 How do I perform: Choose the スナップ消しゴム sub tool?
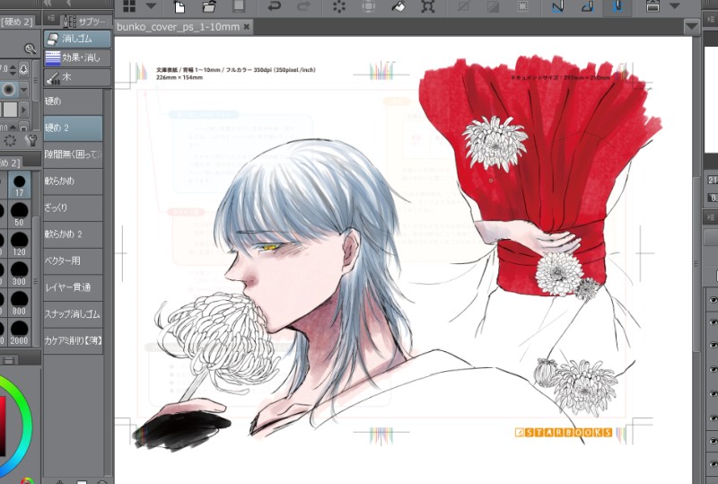(x=73, y=314)
